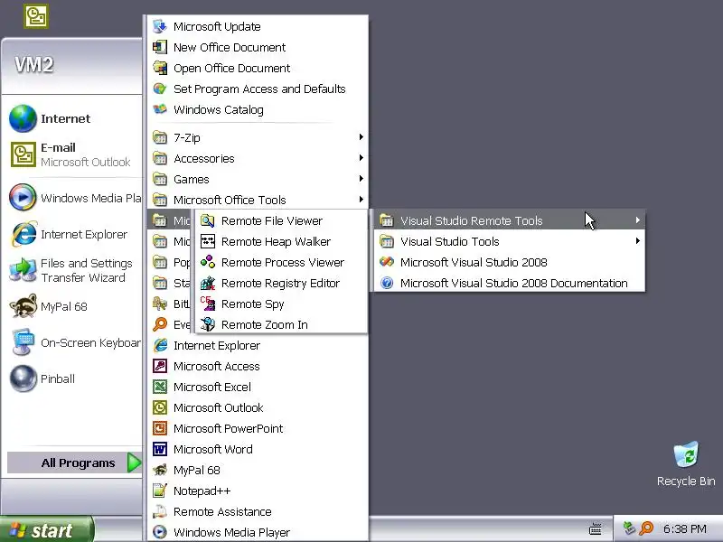The height and width of the screenshot is (542, 723).
Task: Open the Recycle Bin desktop icon
Action: (686, 455)
